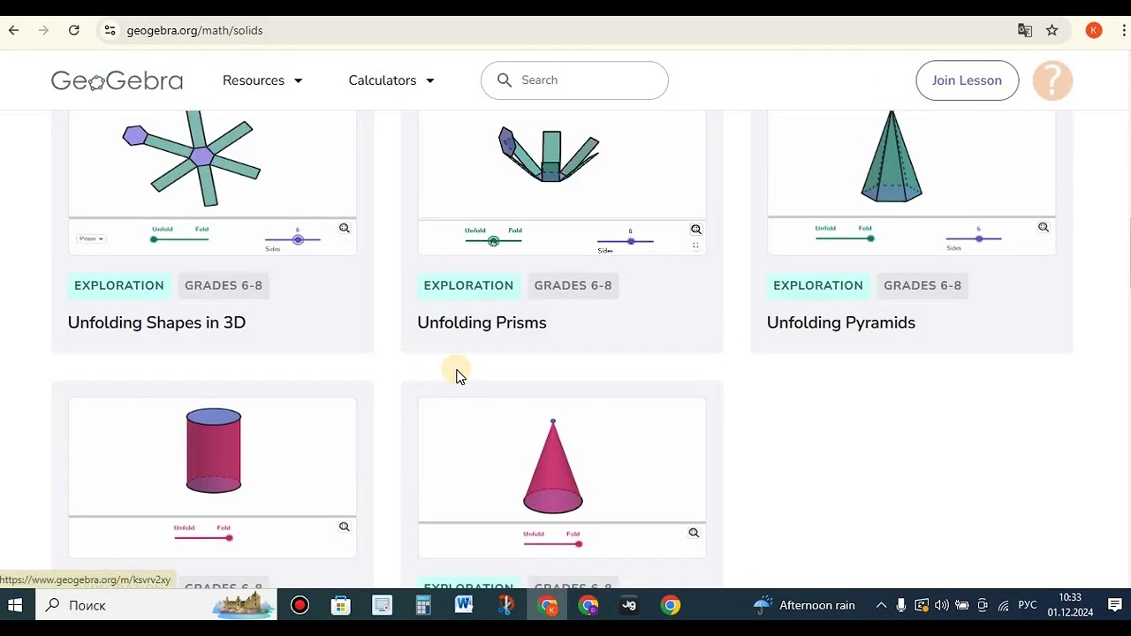Viewport: 1131px width, 636px height.
Task: Open Word from taskbar
Action: (464, 605)
